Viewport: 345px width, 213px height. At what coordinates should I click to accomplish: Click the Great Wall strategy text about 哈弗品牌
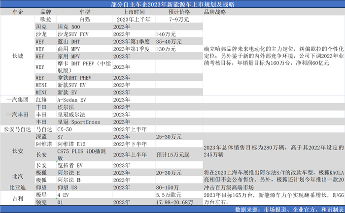coord(274,56)
